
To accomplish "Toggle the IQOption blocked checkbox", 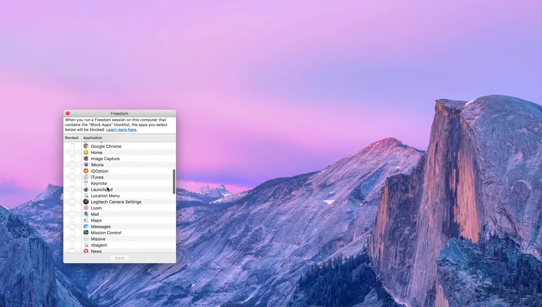I will (73, 171).
